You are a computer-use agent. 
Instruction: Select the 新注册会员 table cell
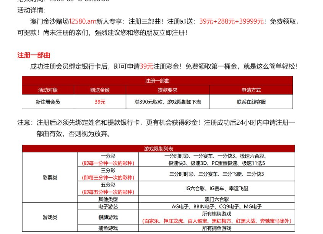pyautogui.click(x=48, y=102)
